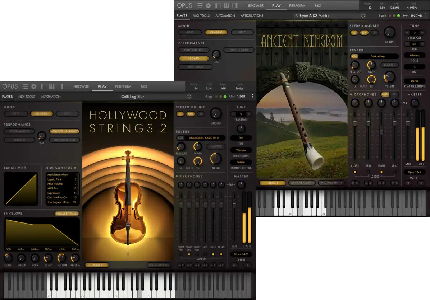
Task: Toggle the right panel layout icon
Action: click(x=235, y=5)
